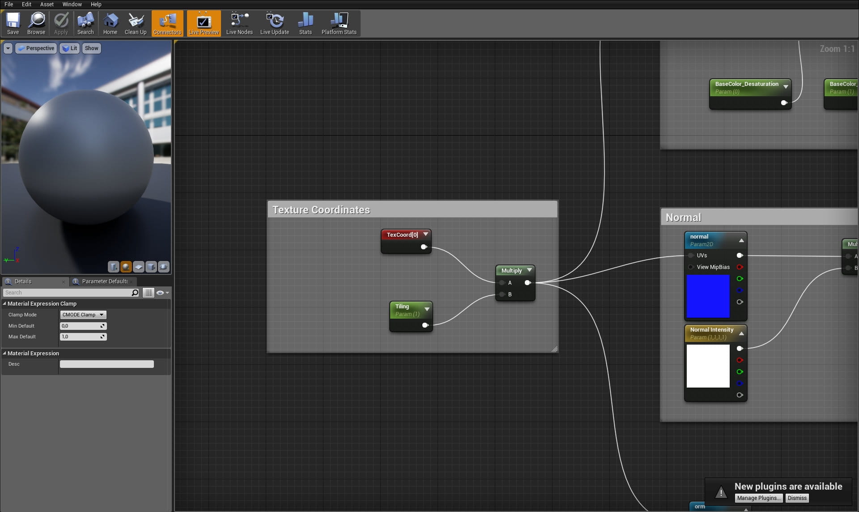859x512 pixels.
Task: Browse to asset in Content Browser
Action: pos(36,23)
